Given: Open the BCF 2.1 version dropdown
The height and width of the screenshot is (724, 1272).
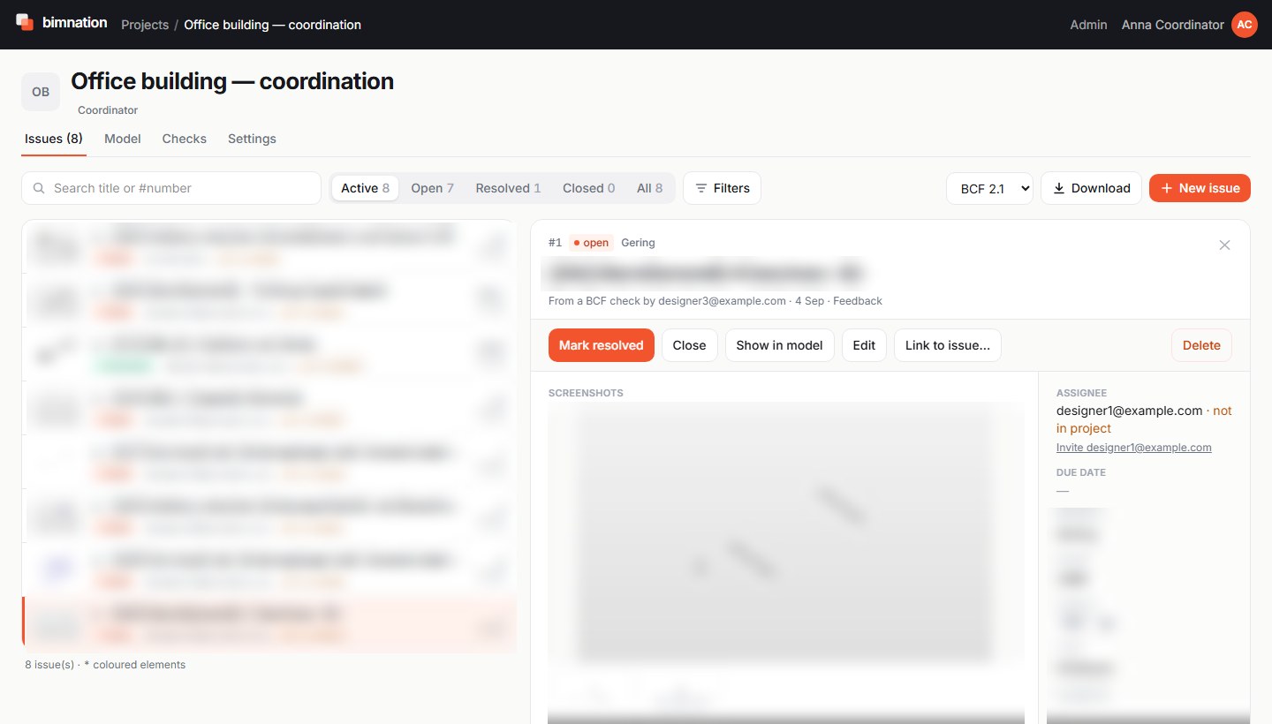Looking at the screenshot, I should (989, 188).
